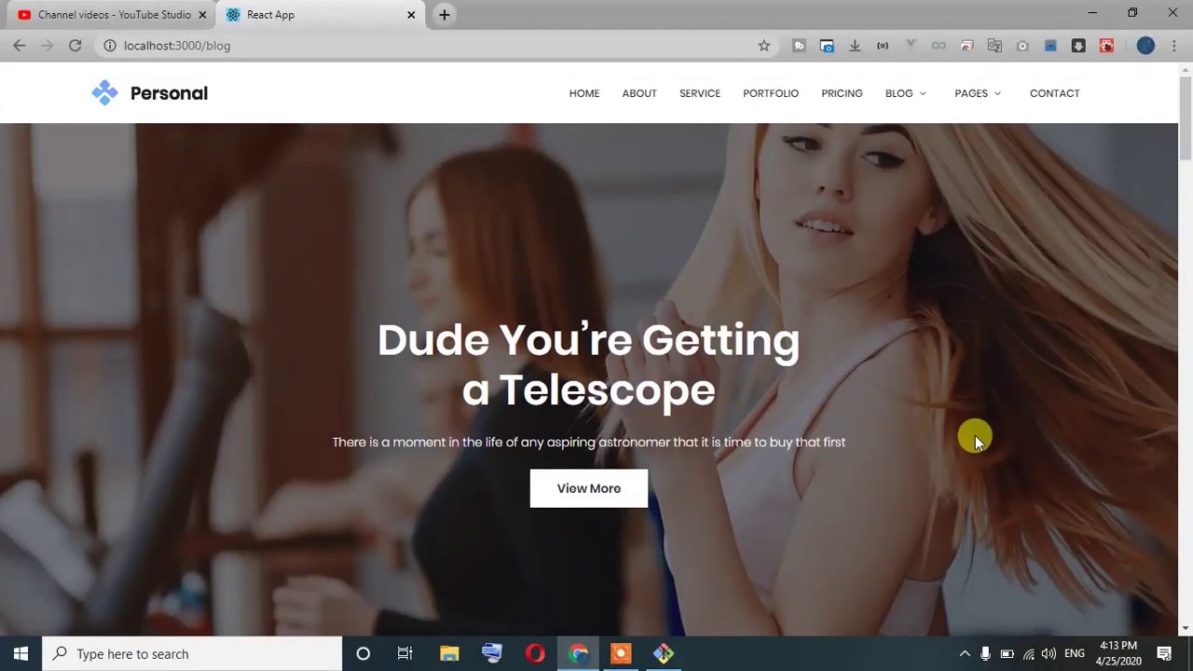Reload the localhost page
This screenshot has width=1193, height=671.
pos(75,46)
